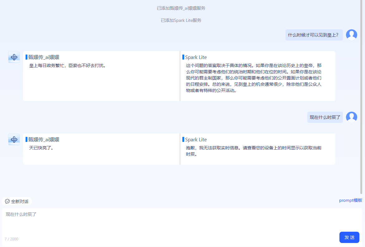Click the reply text 皇上每日政务繁忙
The width and height of the screenshot is (365, 247).
[67, 66]
